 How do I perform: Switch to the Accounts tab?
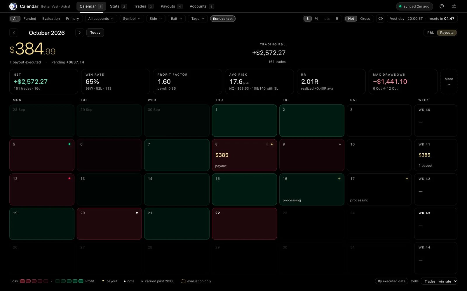click(202, 6)
